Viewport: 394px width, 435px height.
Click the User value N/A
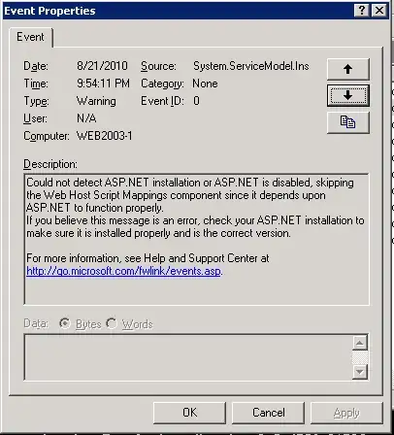tap(86, 118)
